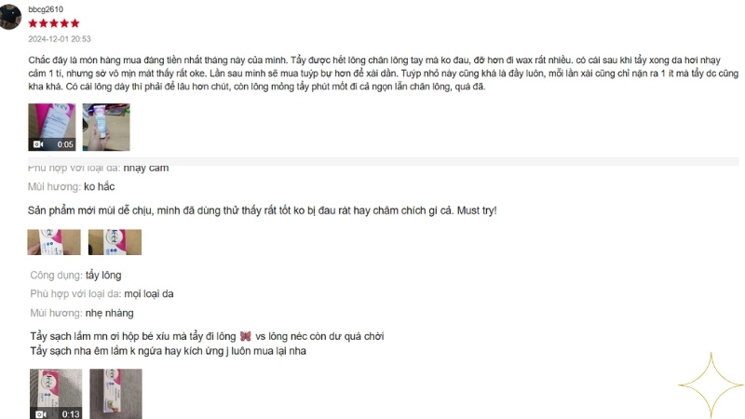Image resolution: width=745 pixels, height=419 pixels.
Task: Click the gold sparkle star decoration
Action: 711,385
